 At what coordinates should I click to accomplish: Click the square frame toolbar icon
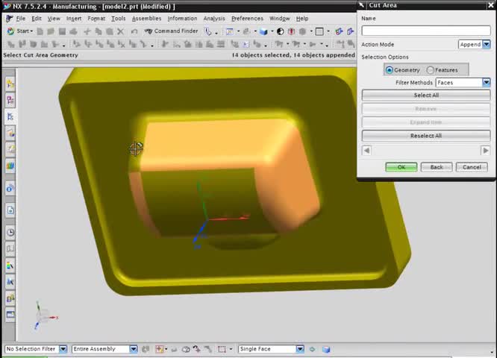(319, 31)
